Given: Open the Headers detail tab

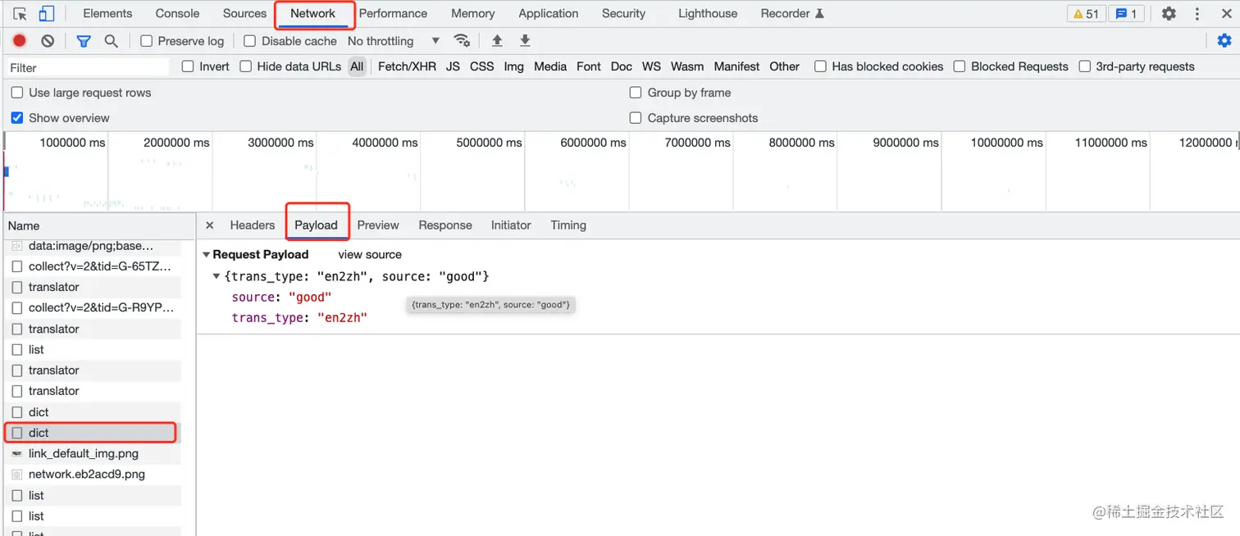Looking at the screenshot, I should point(253,225).
